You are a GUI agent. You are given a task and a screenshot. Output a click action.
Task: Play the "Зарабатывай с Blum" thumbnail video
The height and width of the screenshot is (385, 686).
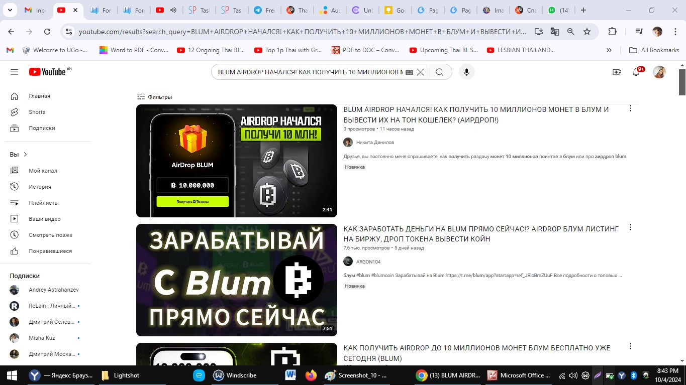pos(237,280)
